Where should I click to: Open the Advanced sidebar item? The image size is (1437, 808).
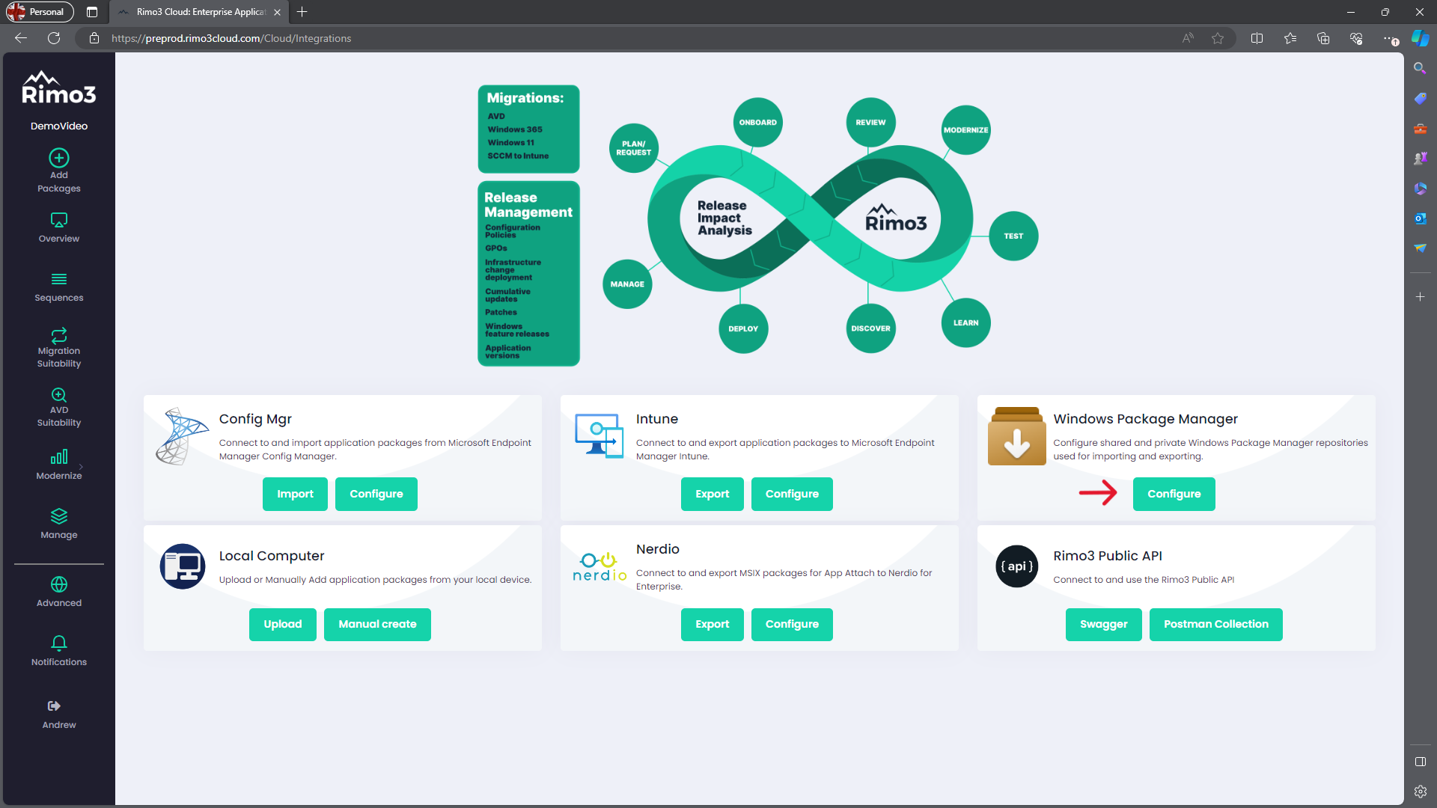59,592
